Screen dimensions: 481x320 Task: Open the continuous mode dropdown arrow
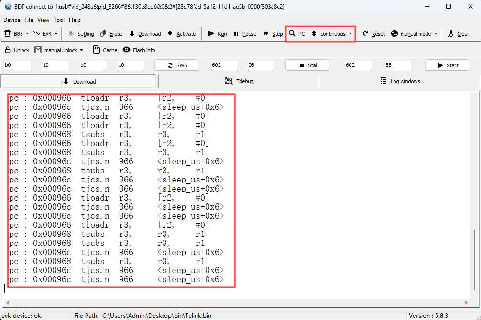click(350, 34)
